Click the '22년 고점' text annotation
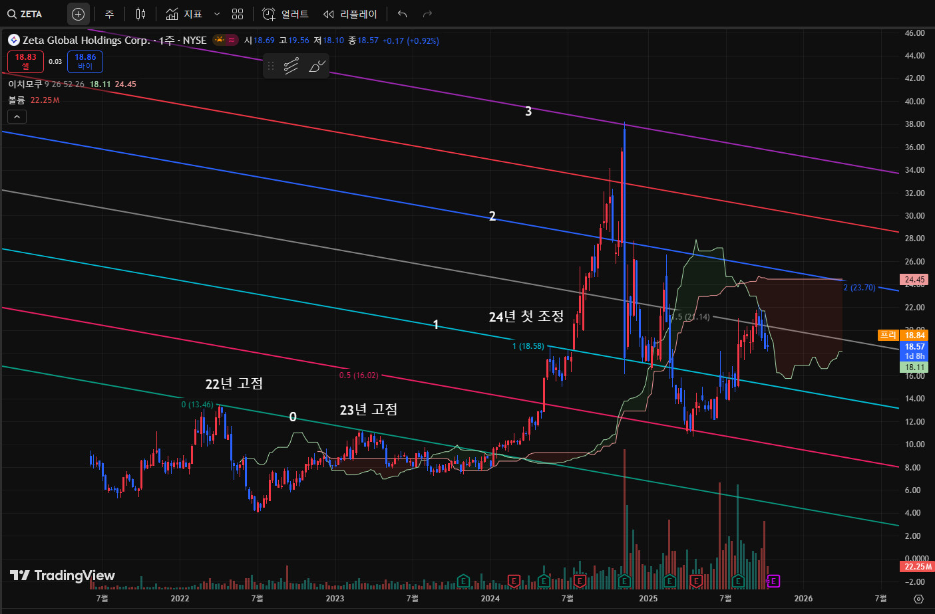 pyautogui.click(x=234, y=383)
